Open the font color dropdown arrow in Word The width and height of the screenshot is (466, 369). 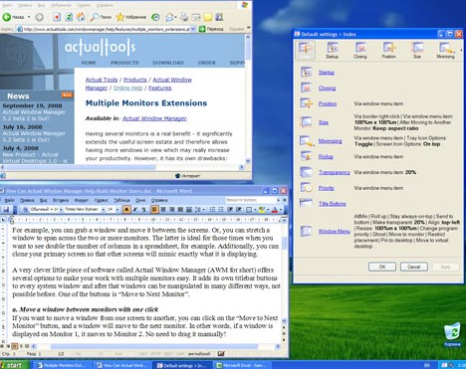click(x=281, y=210)
